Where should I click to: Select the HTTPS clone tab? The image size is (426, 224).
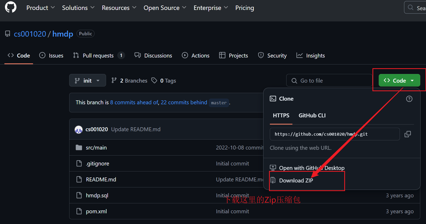tap(281, 116)
